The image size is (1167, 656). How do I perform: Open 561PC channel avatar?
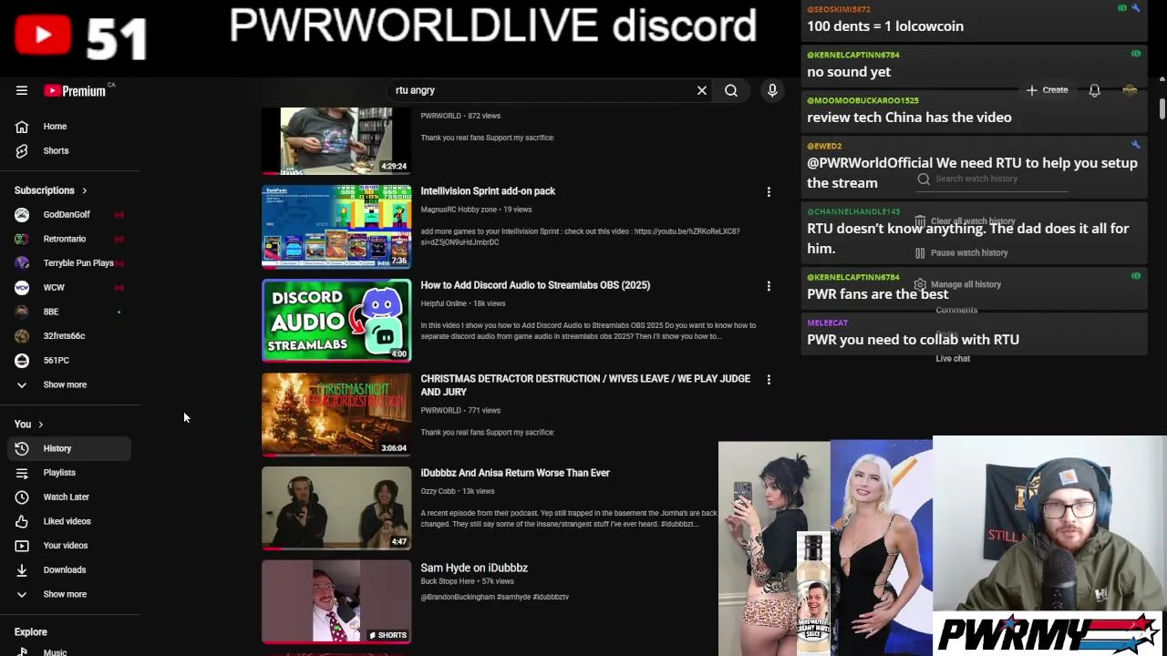(22, 360)
